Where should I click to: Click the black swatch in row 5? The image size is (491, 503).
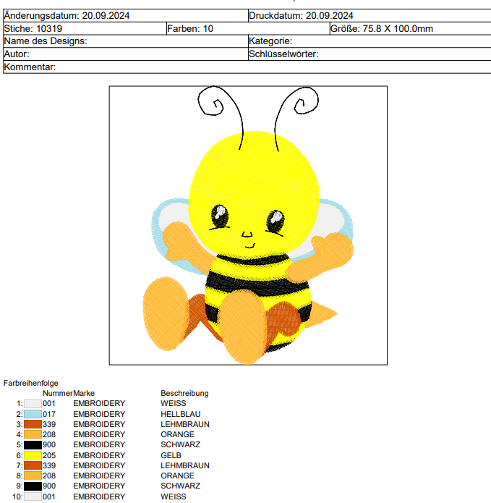33,445
